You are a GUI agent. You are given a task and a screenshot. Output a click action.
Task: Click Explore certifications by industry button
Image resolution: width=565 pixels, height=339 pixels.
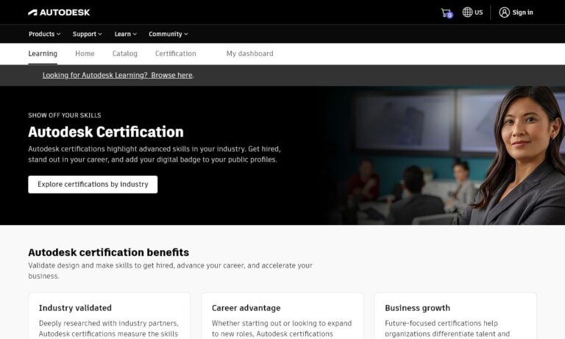coord(93,185)
